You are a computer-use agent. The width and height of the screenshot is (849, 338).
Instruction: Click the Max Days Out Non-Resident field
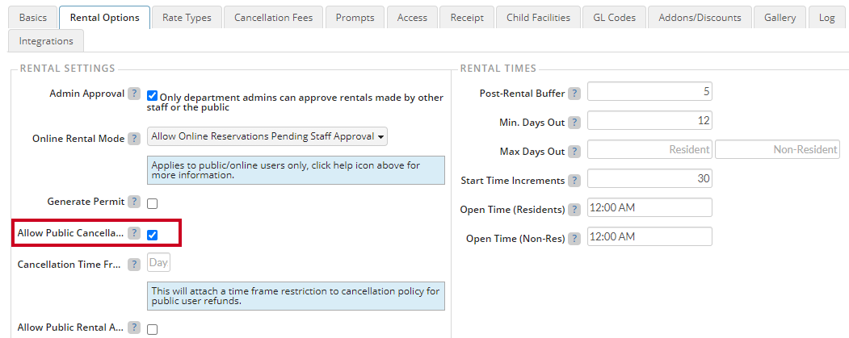coord(778,150)
